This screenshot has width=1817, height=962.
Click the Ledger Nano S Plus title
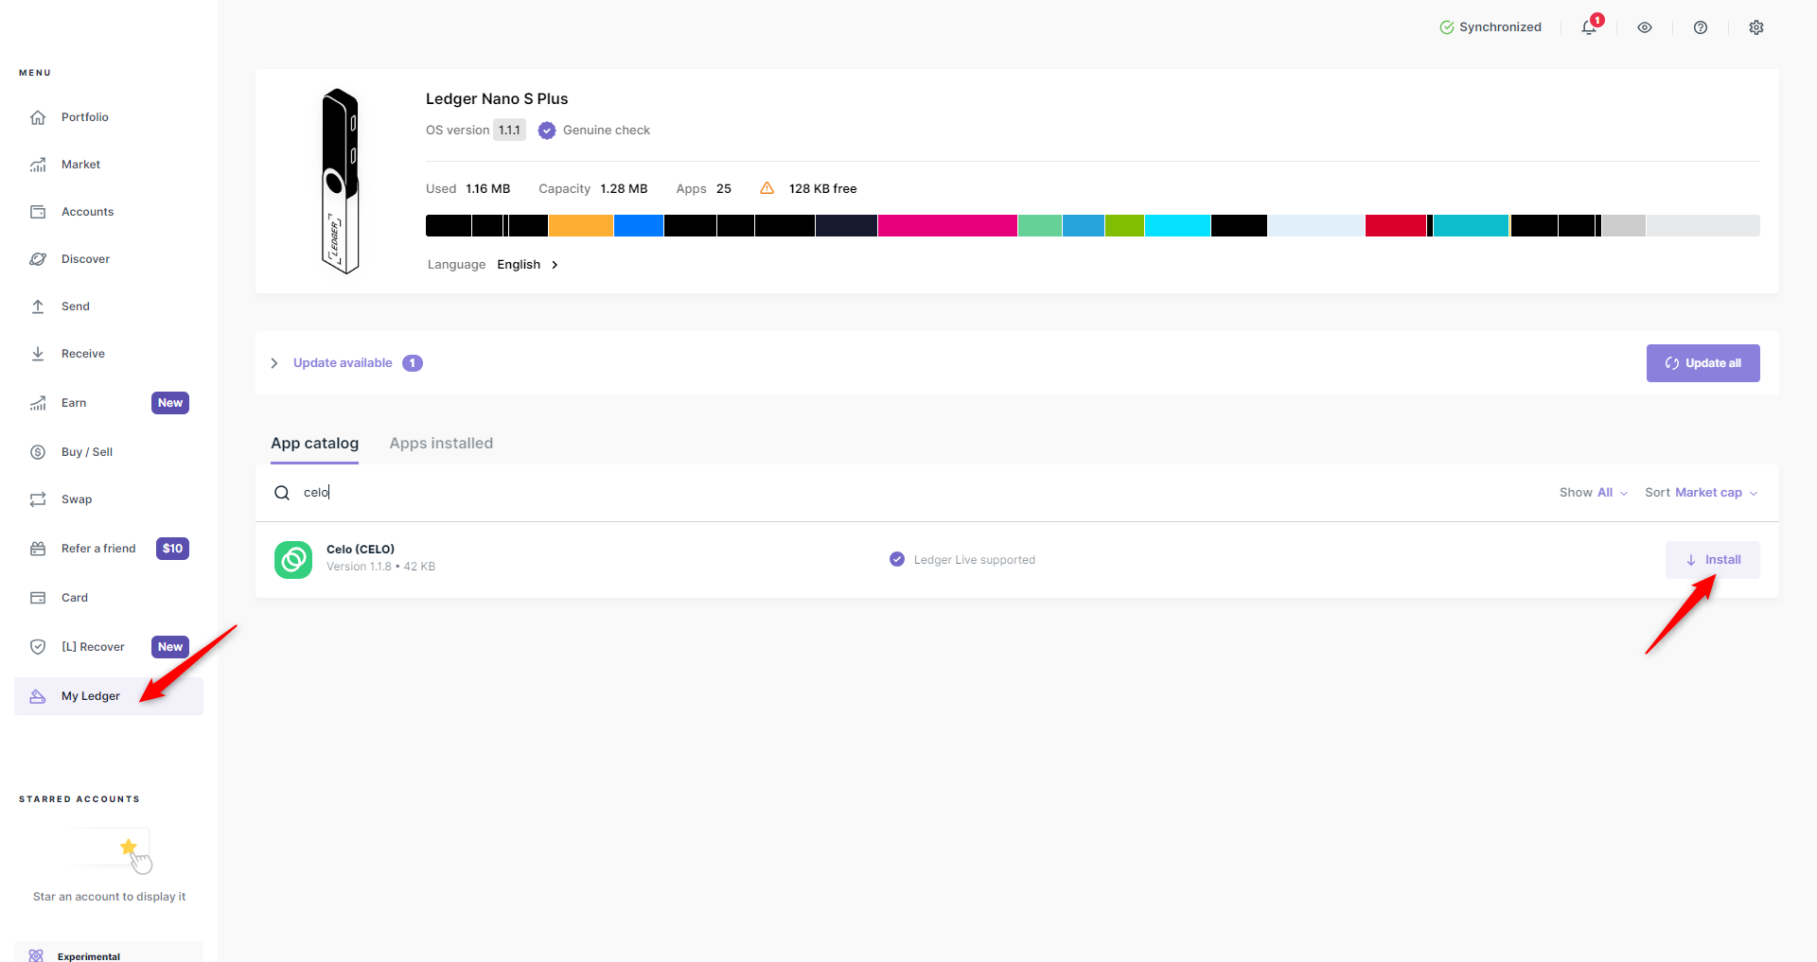coord(497,99)
